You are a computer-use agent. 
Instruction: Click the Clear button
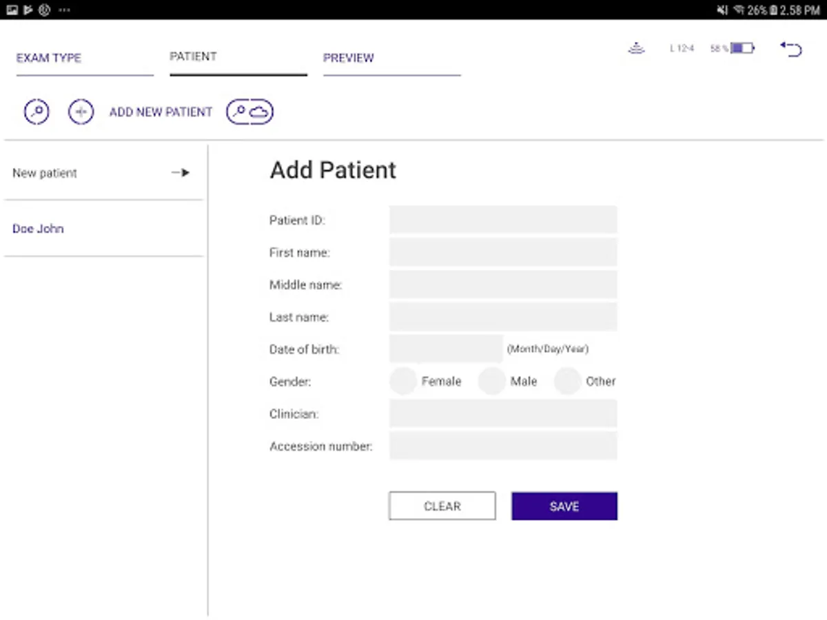[442, 506]
